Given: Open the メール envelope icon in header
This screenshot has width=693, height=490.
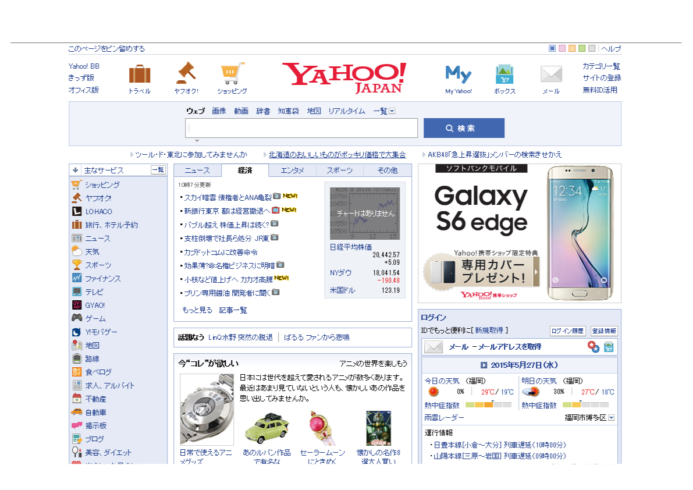Looking at the screenshot, I should [551, 74].
